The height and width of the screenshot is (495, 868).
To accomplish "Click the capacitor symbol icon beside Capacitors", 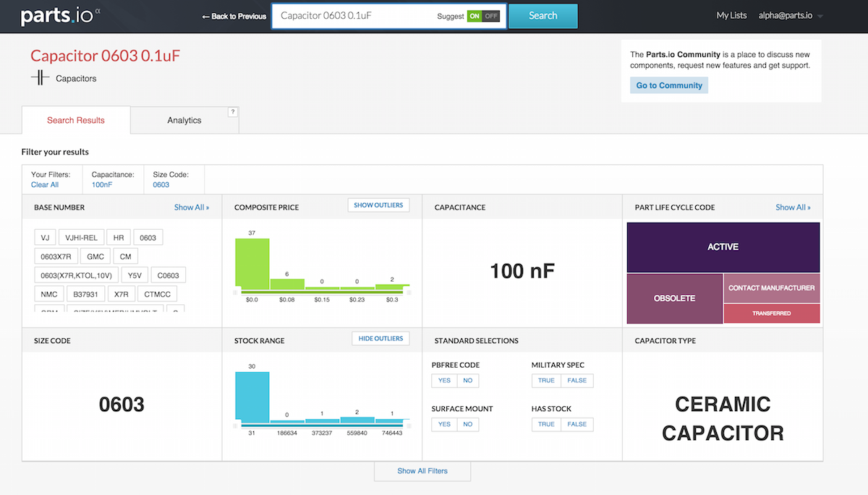I will 40,78.
